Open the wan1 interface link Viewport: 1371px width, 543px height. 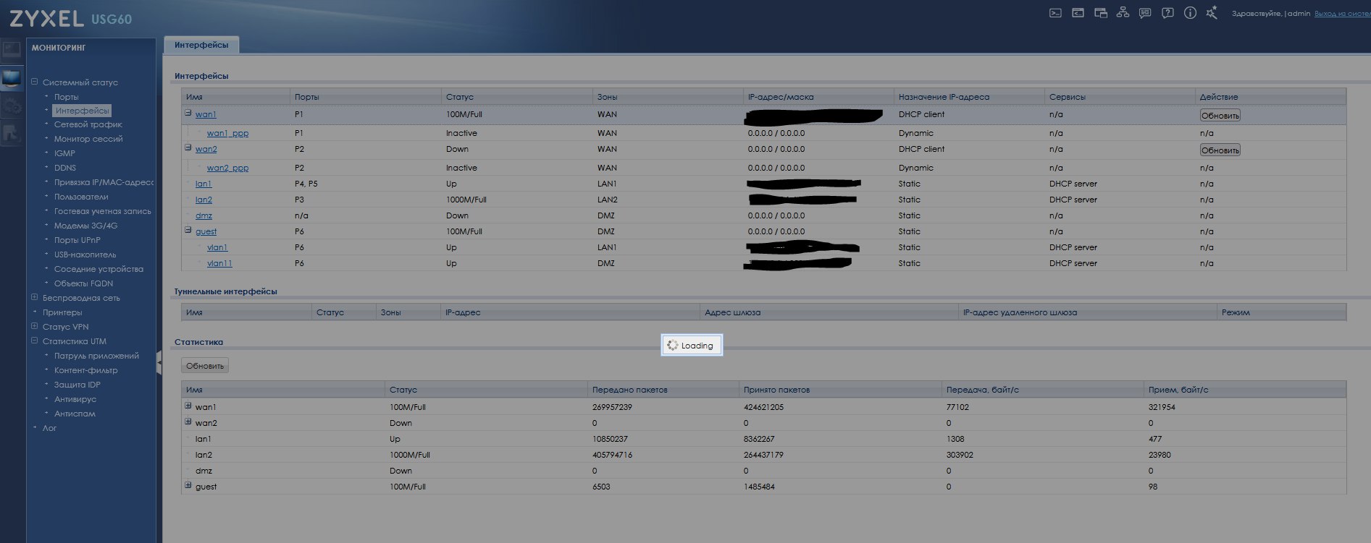pos(206,114)
